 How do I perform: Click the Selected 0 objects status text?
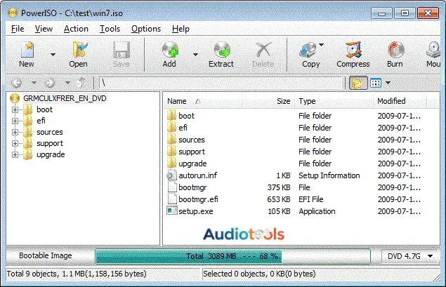(x=259, y=274)
